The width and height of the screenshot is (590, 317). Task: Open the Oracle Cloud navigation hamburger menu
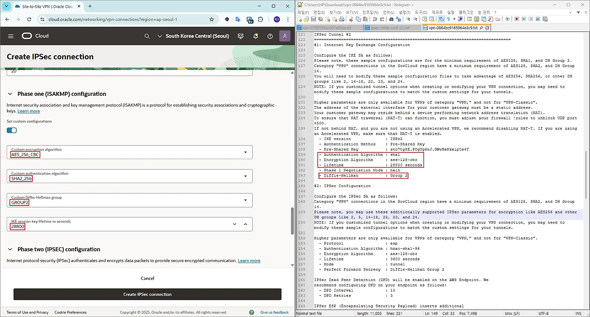11,36
